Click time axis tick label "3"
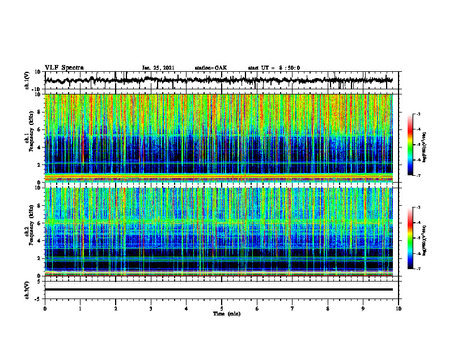The width and height of the screenshot is (449, 346). [x=151, y=309]
